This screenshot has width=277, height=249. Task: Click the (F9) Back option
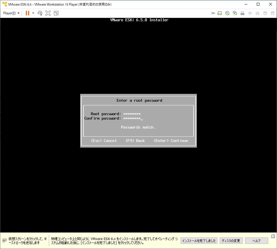135,141
